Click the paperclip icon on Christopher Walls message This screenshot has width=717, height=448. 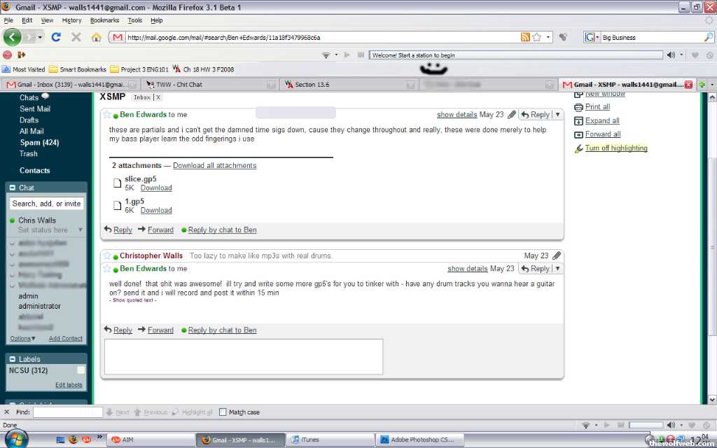point(557,256)
